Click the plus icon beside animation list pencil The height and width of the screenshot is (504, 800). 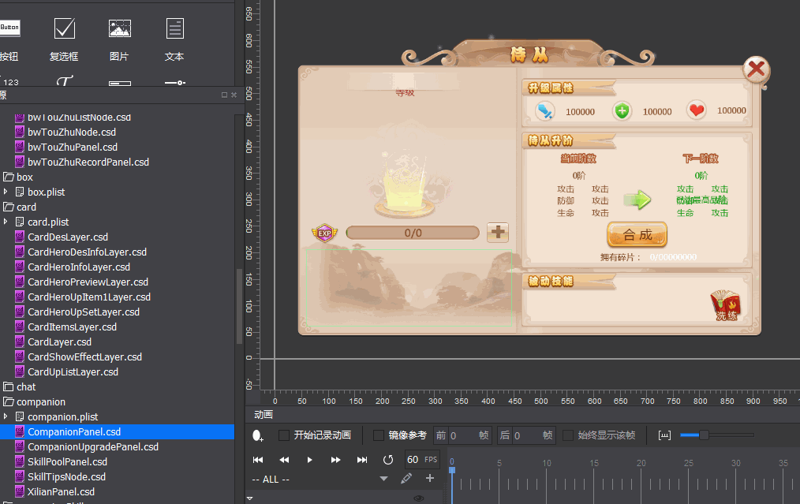click(x=430, y=478)
